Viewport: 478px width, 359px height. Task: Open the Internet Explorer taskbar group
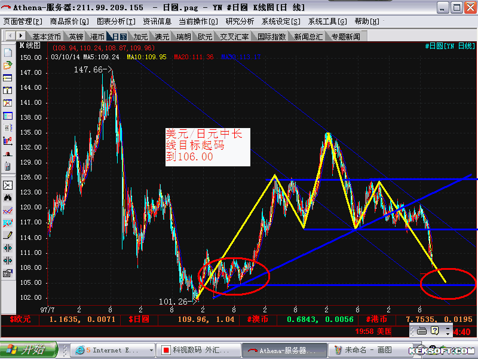[113, 350]
